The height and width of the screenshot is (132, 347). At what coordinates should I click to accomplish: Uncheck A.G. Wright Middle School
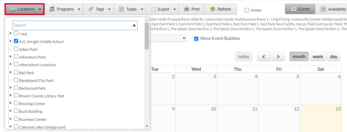tap(16, 41)
